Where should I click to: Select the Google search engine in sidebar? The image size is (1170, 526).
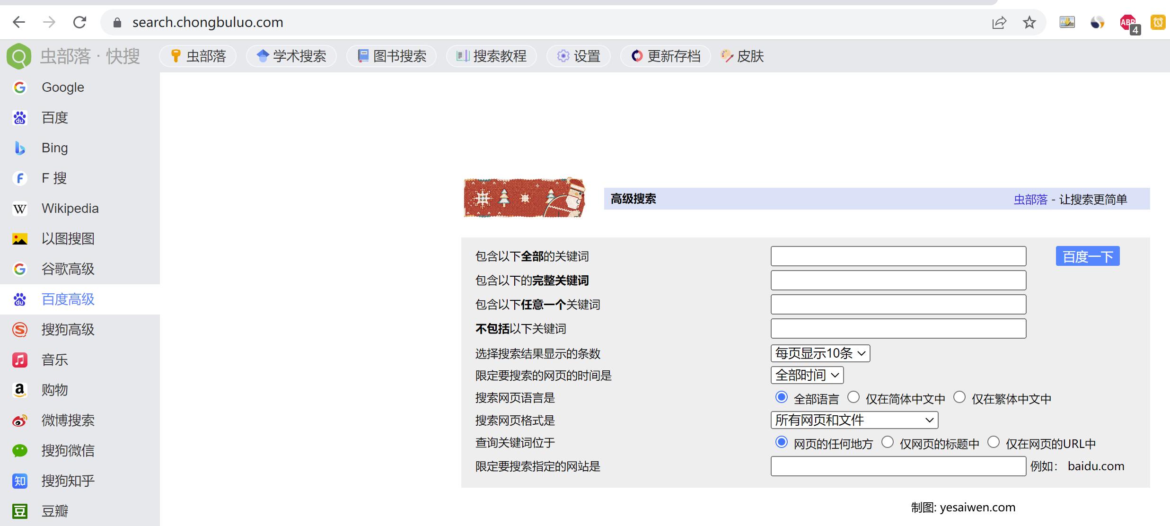click(62, 87)
